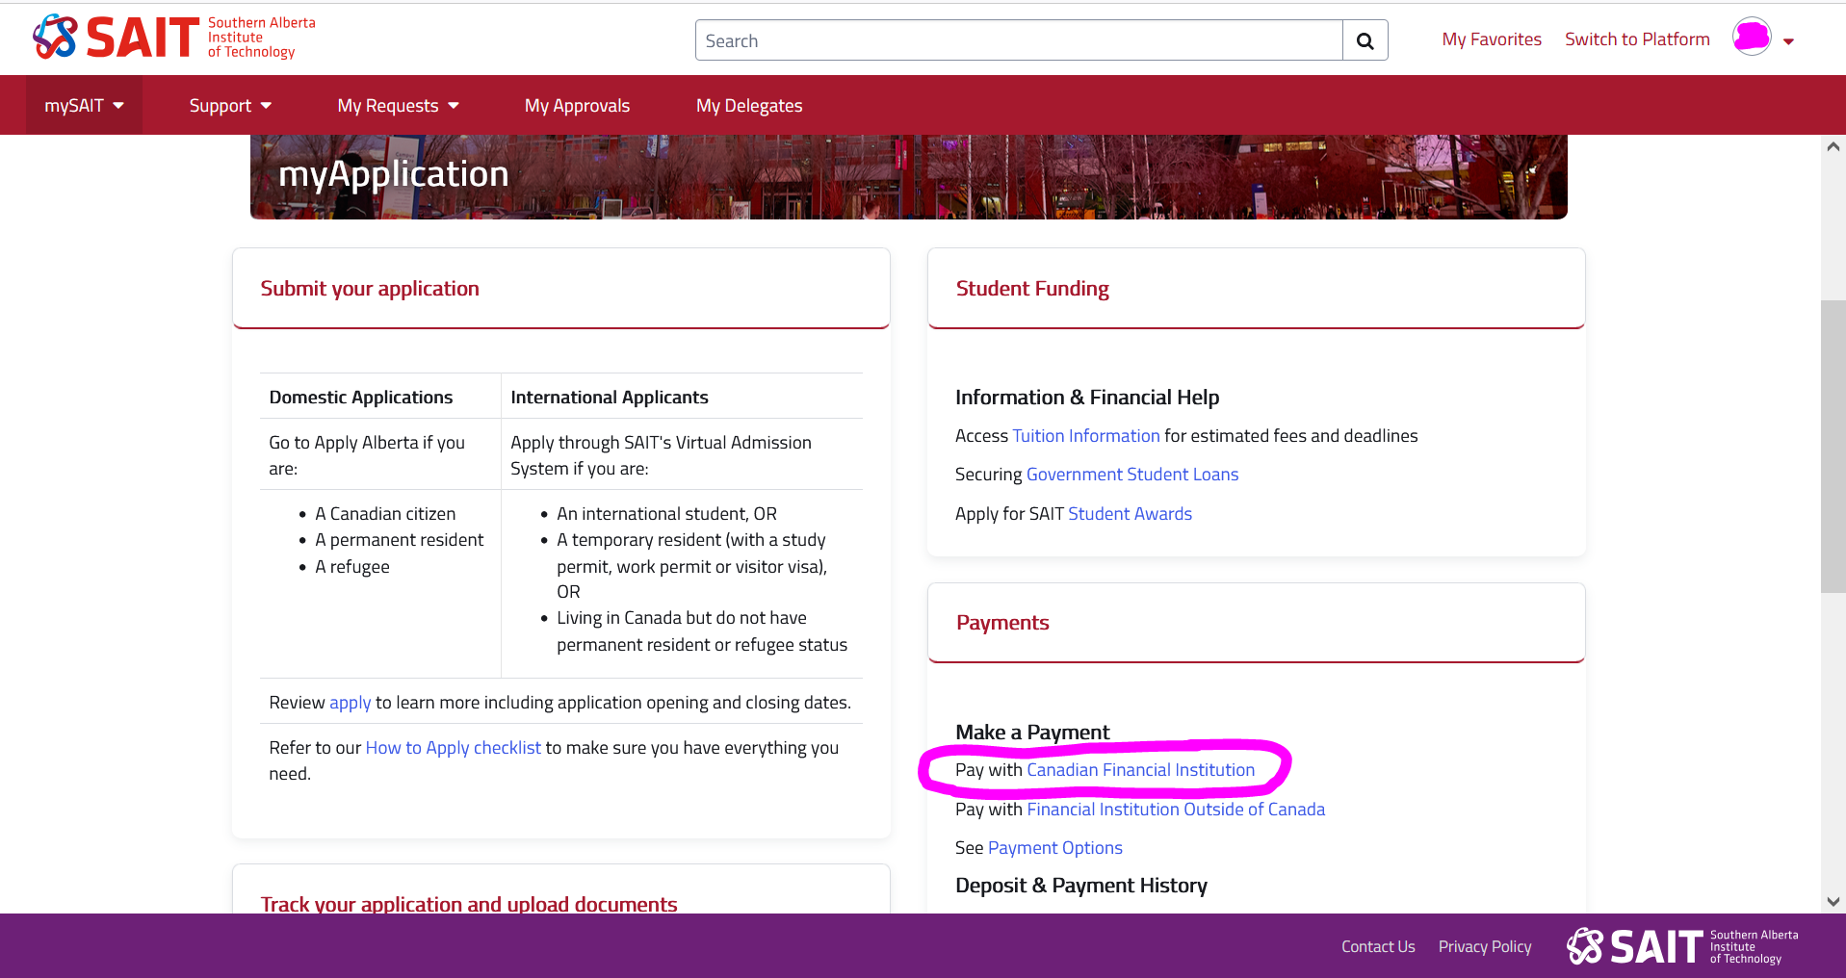Image resolution: width=1846 pixels, height=978 pixels.
Task: Click 'Domestic Applications' table header
Action: (361, 398)
